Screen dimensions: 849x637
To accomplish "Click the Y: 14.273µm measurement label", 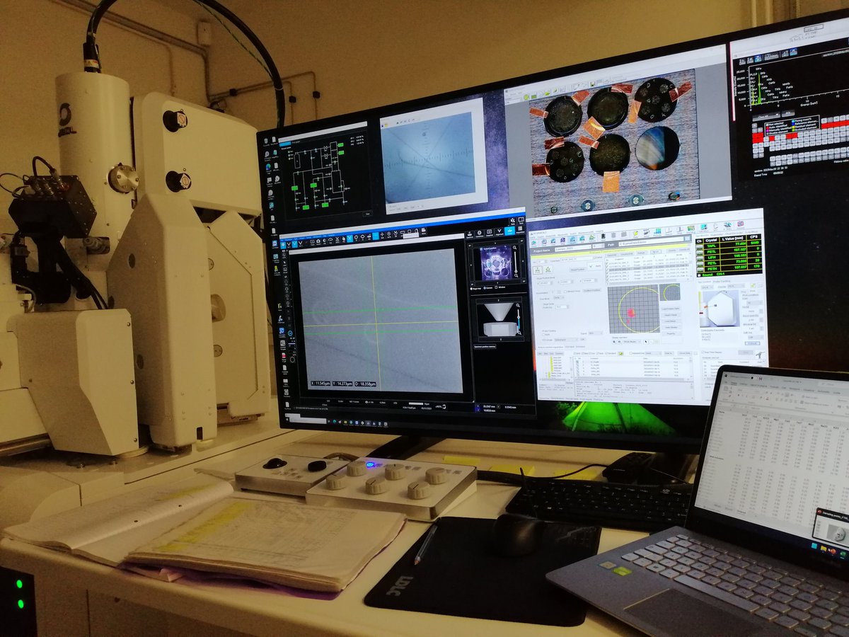I will (x=342, y=384).
